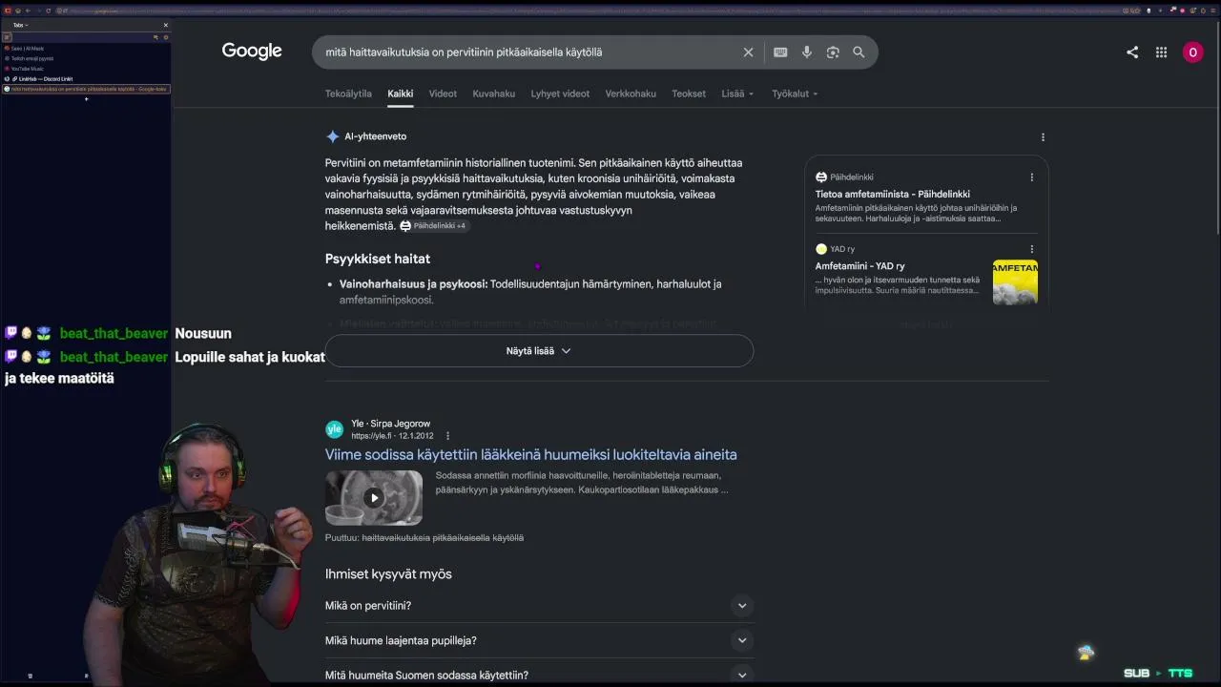Expand "Mitä huumeita Suomen sodassa käytettiin?"
This screenshot has height=687, width=1221.
pyautogui.click(x=539, y=675)
